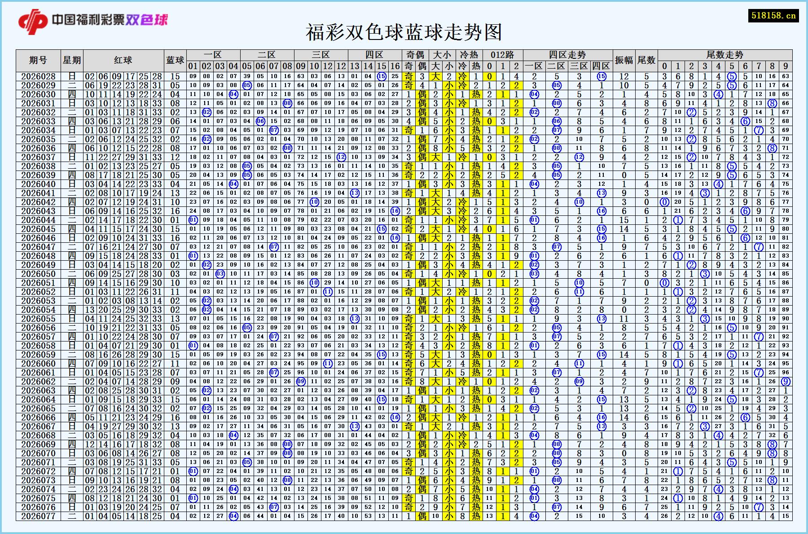Viewport: 808px width, 534px height.
Task: Click issue number 2026037
Action: point(38,157)
